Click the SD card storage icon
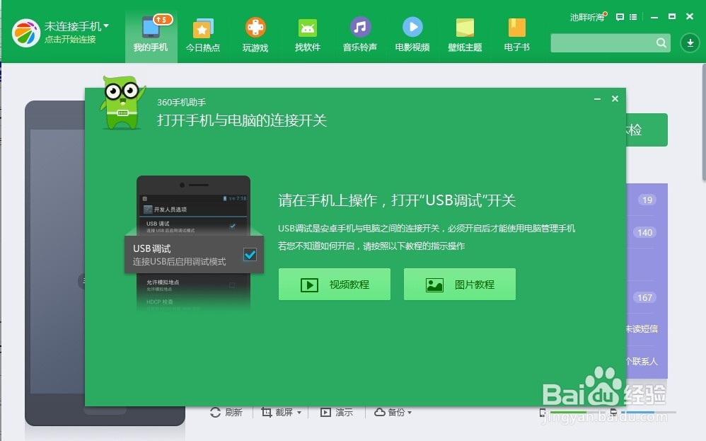This screenshot has width=706, height=441. click(x=613, y=412)
